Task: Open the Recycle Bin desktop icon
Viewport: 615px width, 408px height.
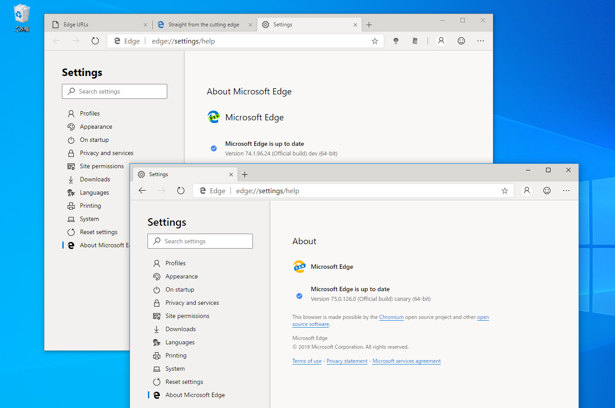Action: [22, 18]
